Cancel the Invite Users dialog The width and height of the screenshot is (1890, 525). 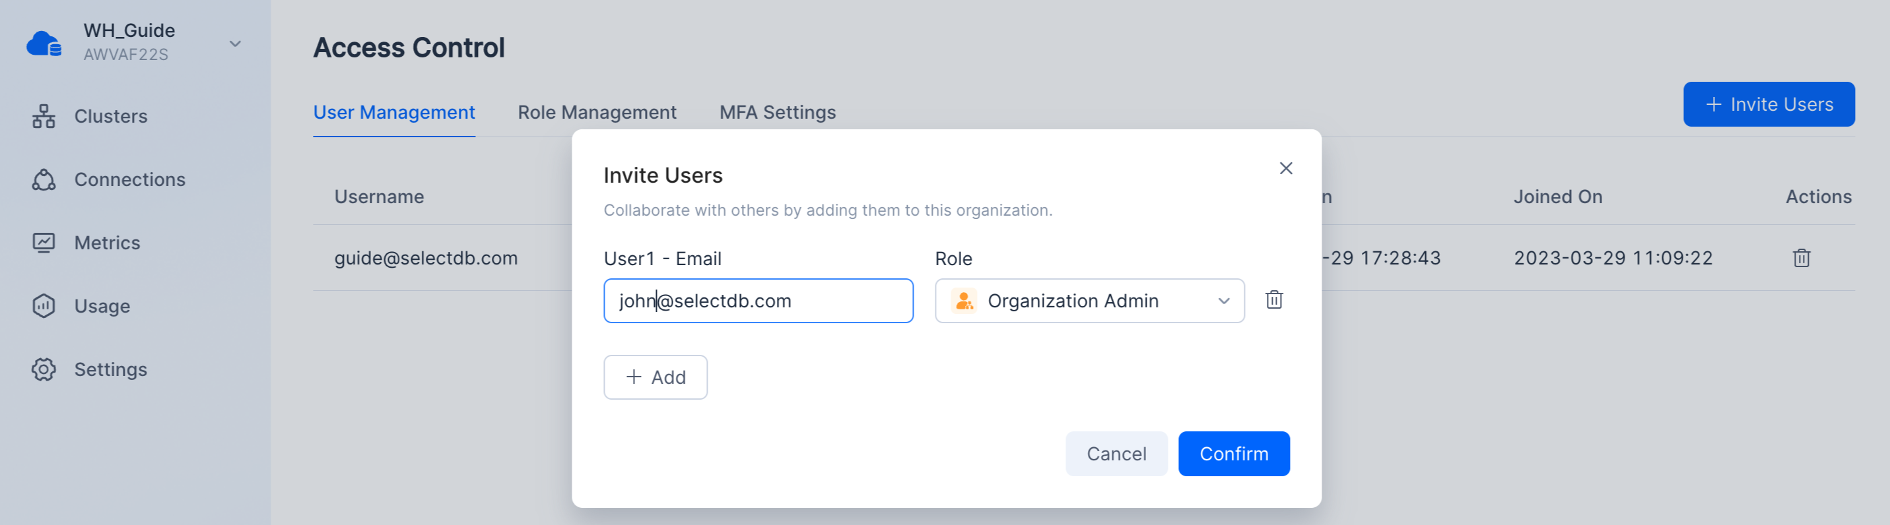click(x=1115, y=454)
